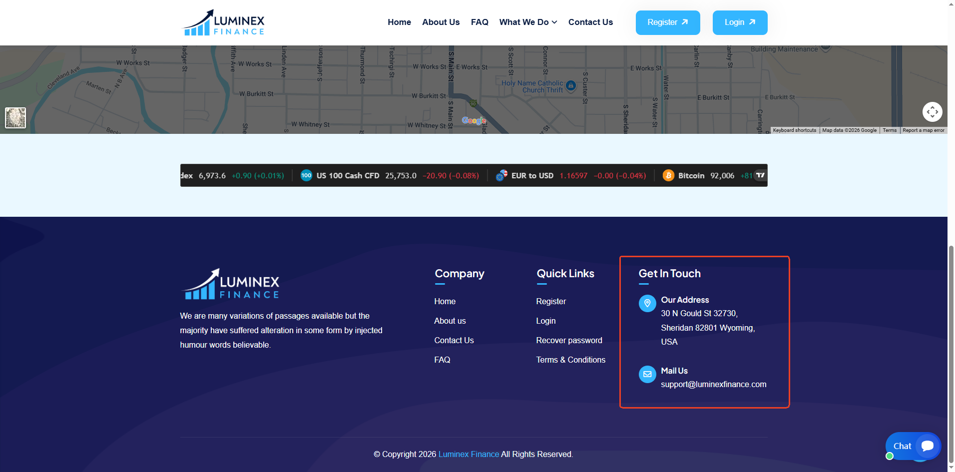
Task: Click the mail envelope icon in footer
Action: coord(647,374)
